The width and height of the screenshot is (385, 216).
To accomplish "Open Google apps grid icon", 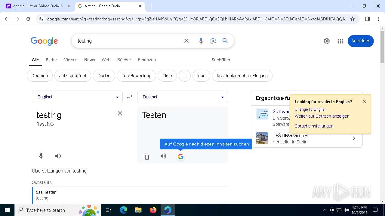I will [340, 41].
